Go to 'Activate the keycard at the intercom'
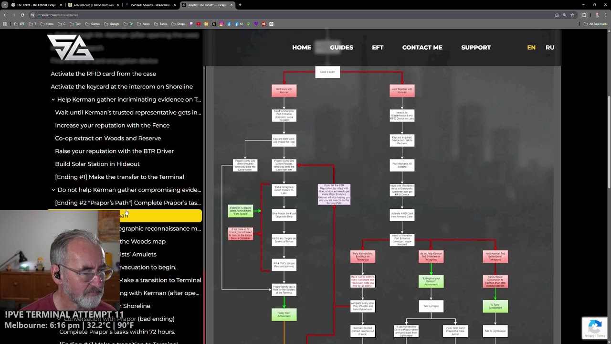Screen dimensions: 611x344 tap(122, 86)
